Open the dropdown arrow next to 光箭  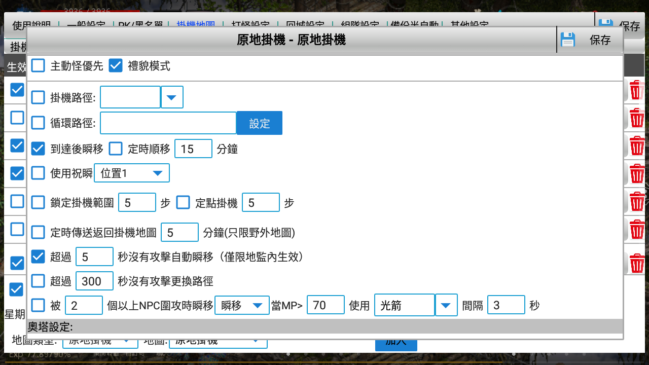tap(446, 305)
